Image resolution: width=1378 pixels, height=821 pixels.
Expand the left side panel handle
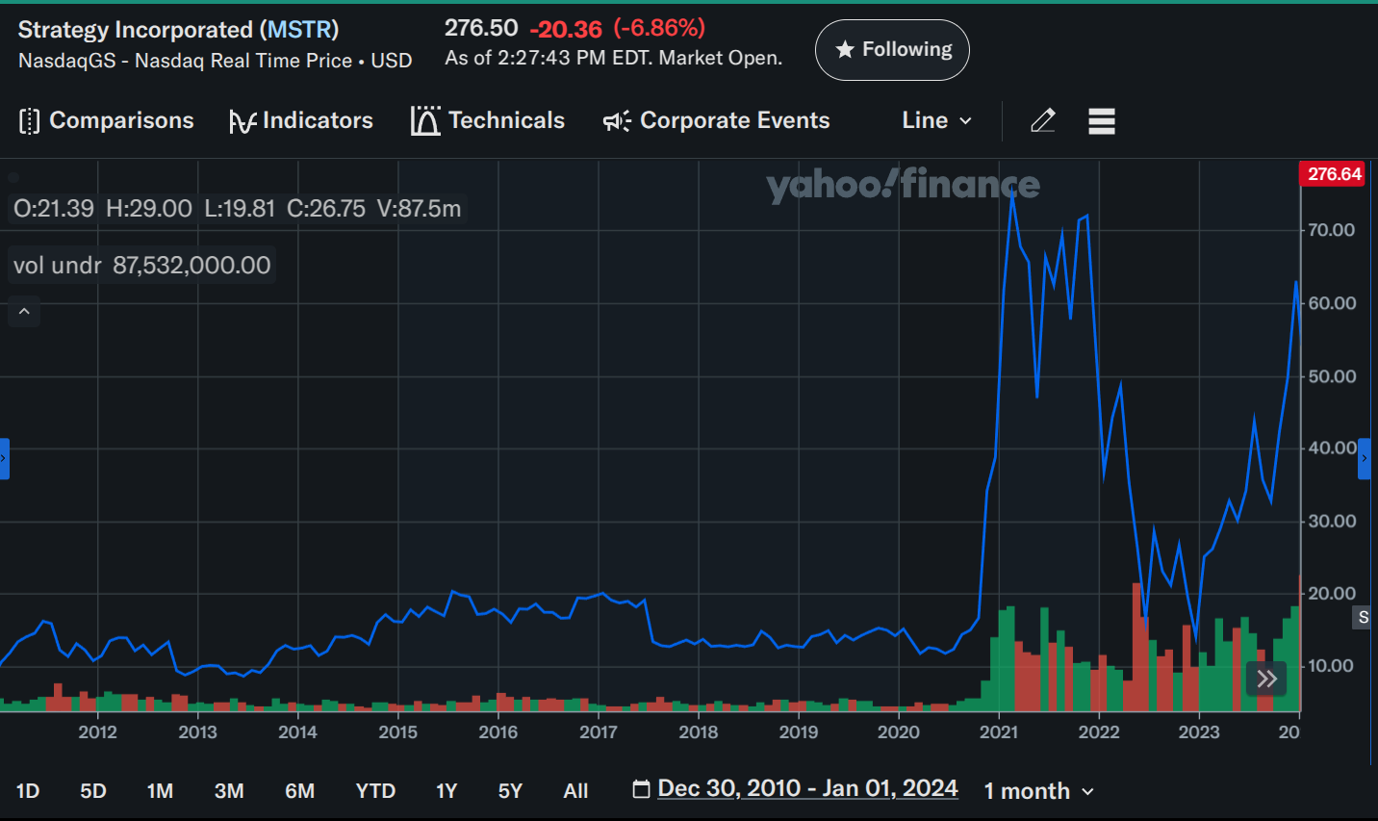point(4,458)
